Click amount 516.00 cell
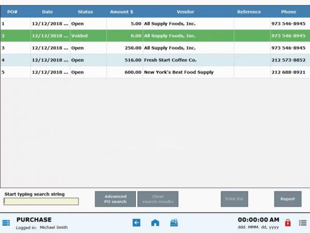 pos(125,60)
